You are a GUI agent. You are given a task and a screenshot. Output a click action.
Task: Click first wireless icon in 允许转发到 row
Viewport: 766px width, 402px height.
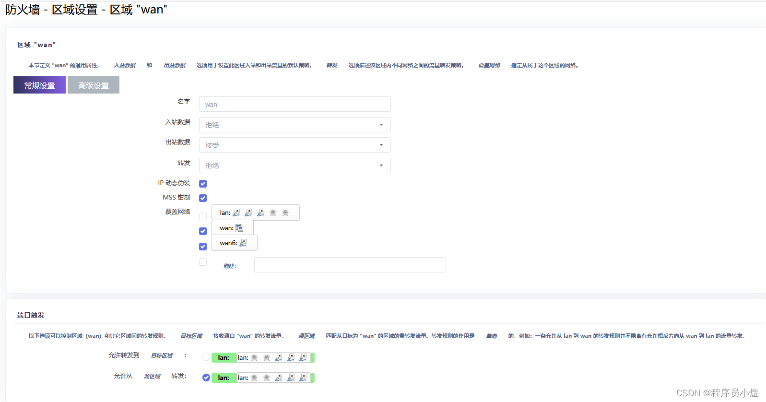click(254, 357)
